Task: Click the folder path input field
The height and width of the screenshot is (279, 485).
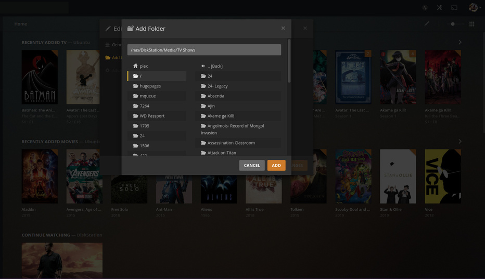Action: click(204, 50)
